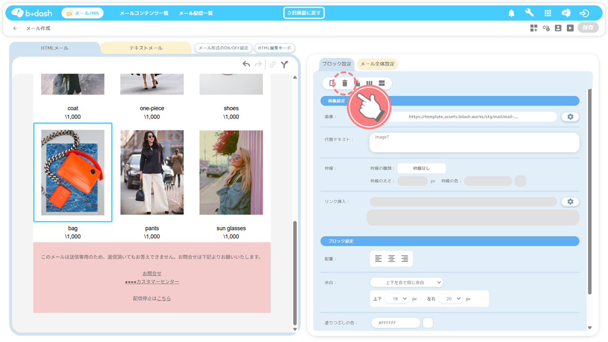Open the gear button beside image URL
This screenshot has height=342, width=608.
tap(570, 117)
